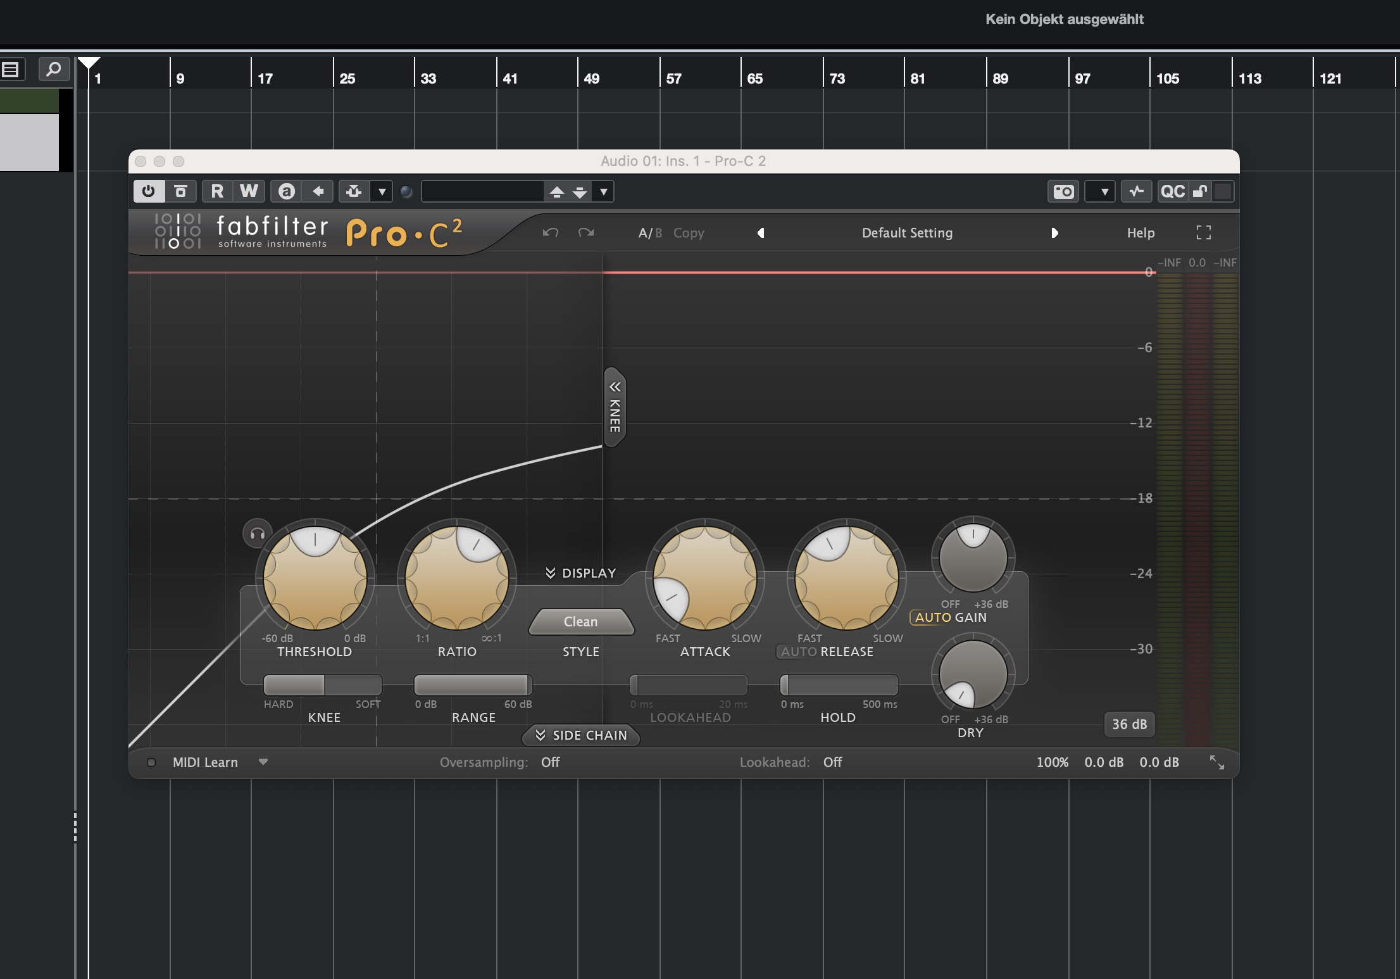Click the HOLD slider
The image size is (1400, 979).
[839, 685]
